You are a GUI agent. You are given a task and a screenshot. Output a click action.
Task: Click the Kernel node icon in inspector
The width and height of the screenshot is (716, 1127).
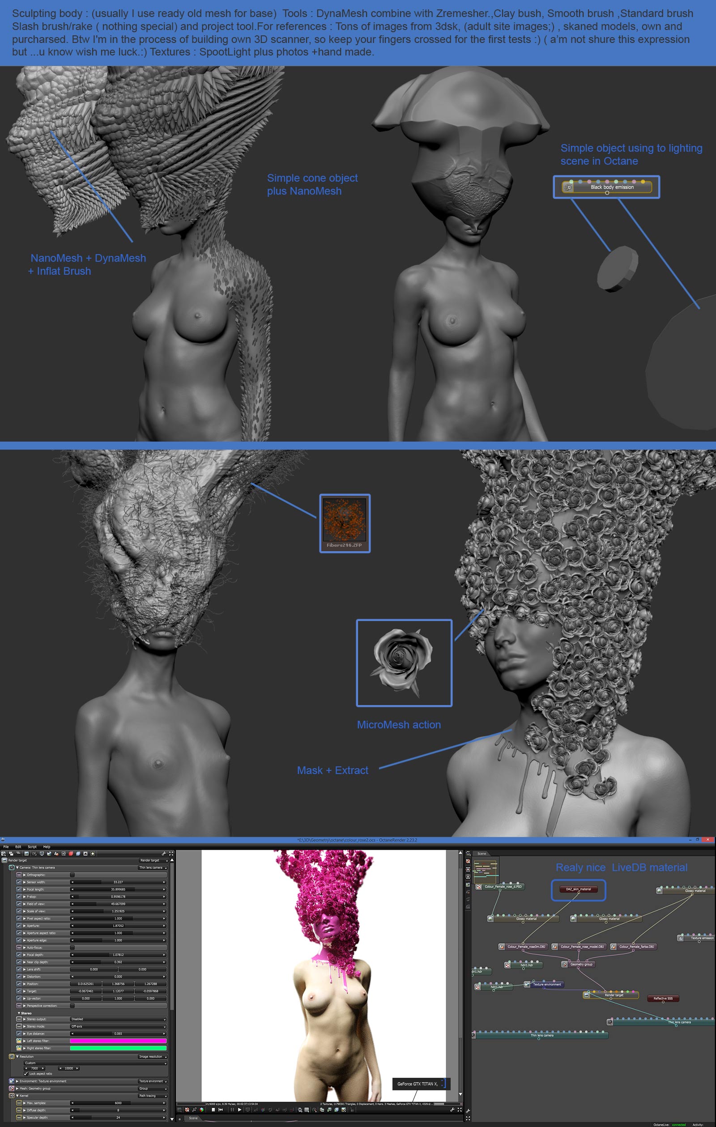[x=12, y=1096]
